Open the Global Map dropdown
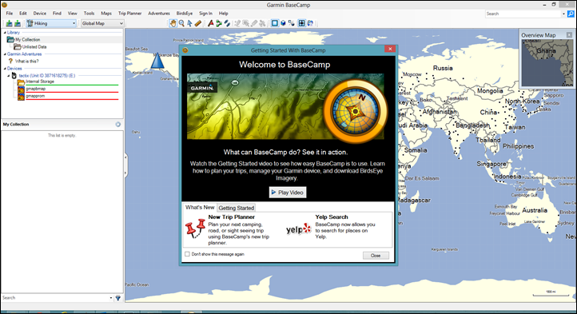Viewport: 577px width, 314px height. [102, 23]
